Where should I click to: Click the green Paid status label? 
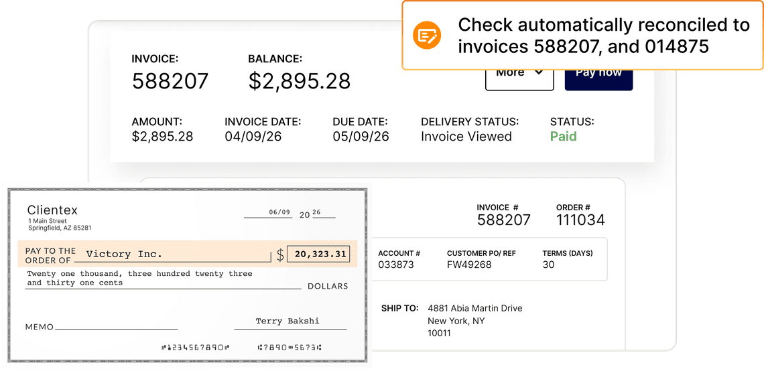point(563,137)
